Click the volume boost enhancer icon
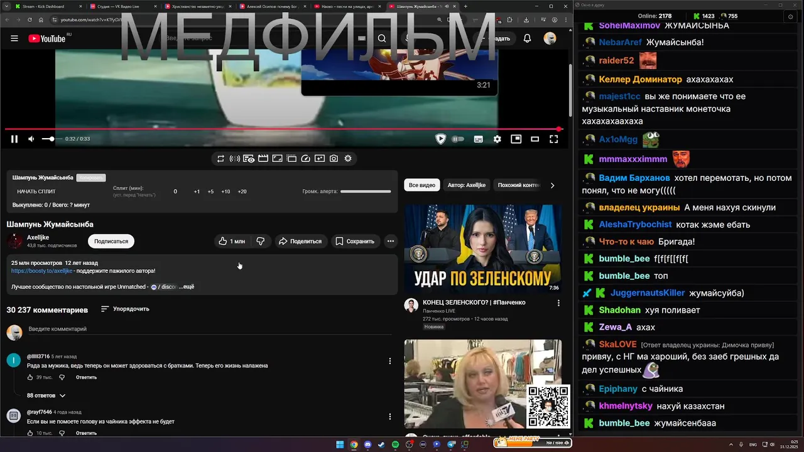The width and height of the screenshot is (804, 452). click(234, 159)
